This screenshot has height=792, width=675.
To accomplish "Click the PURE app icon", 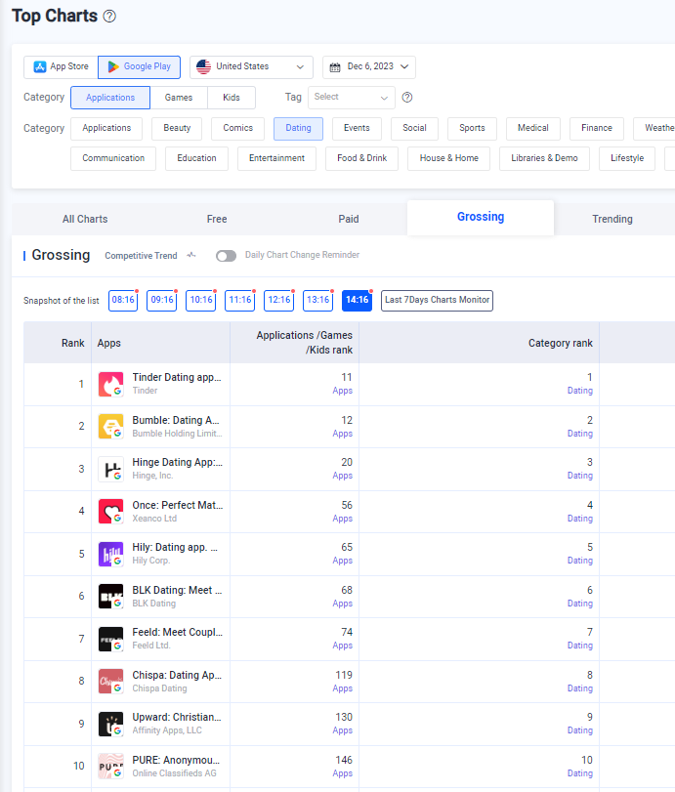I will click(x=110, y=767).
